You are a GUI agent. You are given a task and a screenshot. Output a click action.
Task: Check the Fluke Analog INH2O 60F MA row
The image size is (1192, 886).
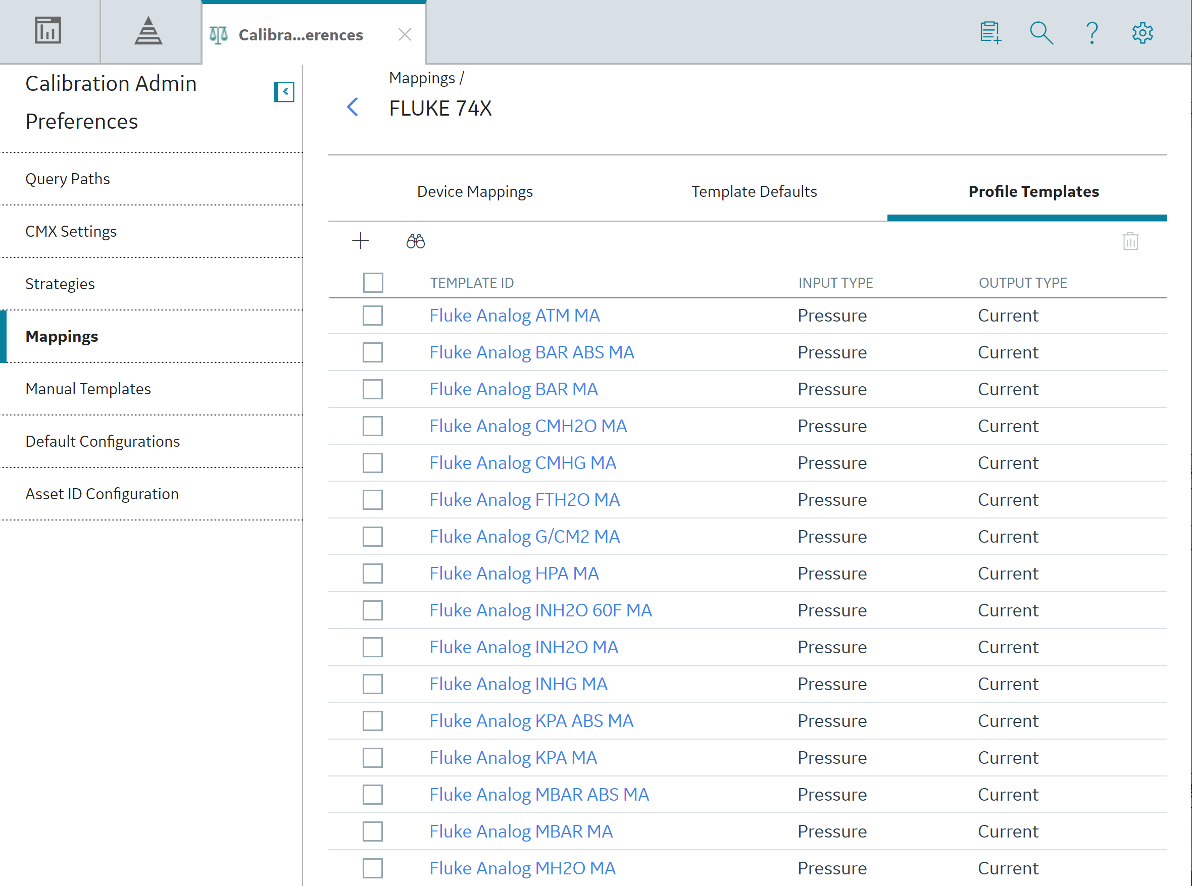pos(372,610)
